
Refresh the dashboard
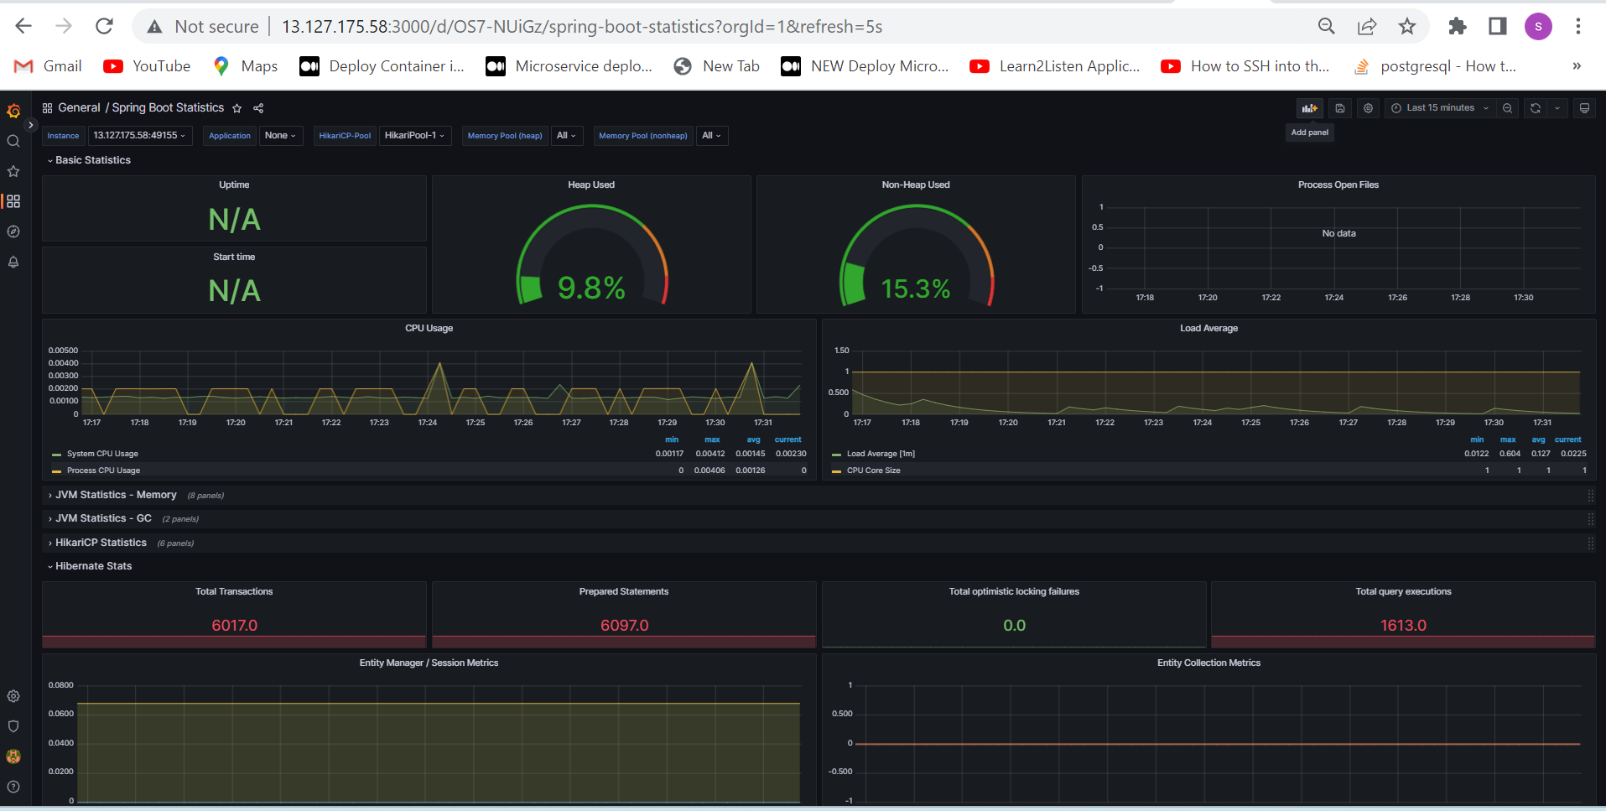click(1535, 108)
